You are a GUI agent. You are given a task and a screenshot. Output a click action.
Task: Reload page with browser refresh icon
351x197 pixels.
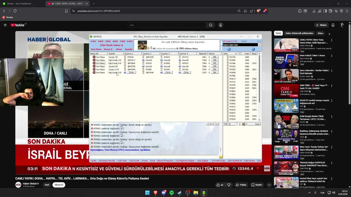pos(15,11)
